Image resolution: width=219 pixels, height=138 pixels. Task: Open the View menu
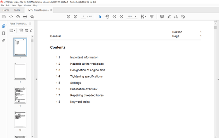(x=13, y=5)
